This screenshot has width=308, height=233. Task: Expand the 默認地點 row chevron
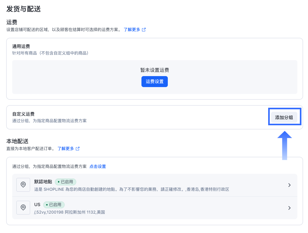click(289, 185)
